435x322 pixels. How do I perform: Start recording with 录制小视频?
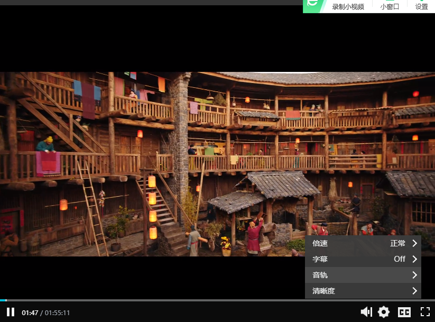(x=348, y=7)
